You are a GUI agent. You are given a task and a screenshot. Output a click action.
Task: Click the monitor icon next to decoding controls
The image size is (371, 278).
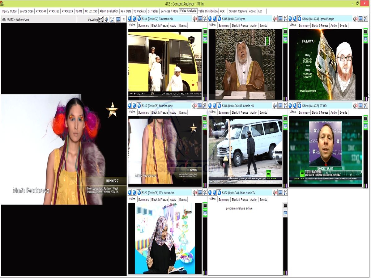(x=118, y=19)
